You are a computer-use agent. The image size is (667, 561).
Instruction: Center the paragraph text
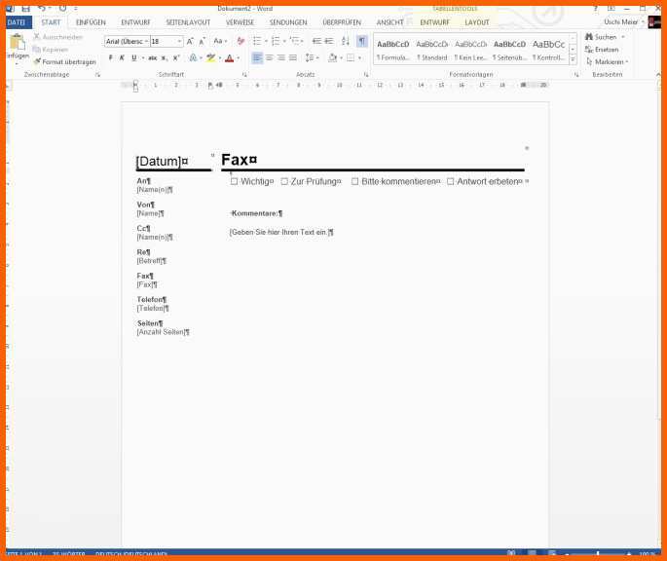click(270, 57)
